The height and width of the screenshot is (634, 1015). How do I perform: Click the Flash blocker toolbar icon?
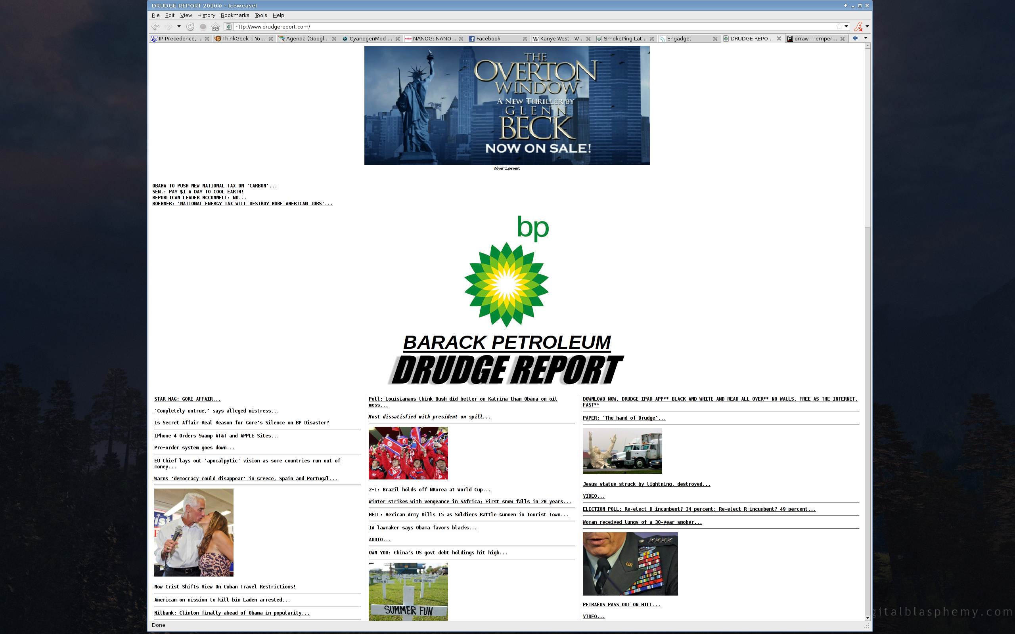[x=858, y=27]
